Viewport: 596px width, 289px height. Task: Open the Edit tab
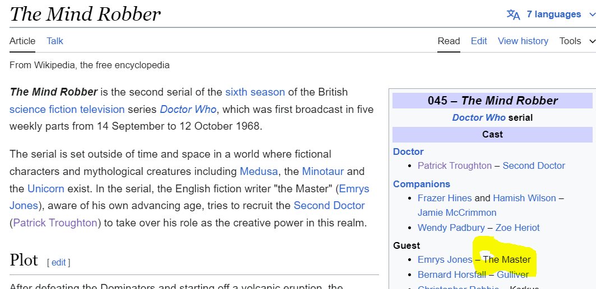pyautogui.click(x=479, y=41)
